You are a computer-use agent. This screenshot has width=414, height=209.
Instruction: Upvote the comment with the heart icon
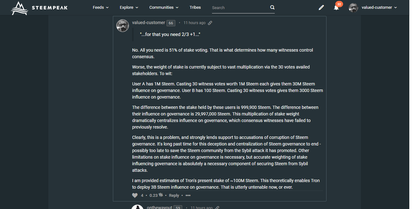[135, 196]
